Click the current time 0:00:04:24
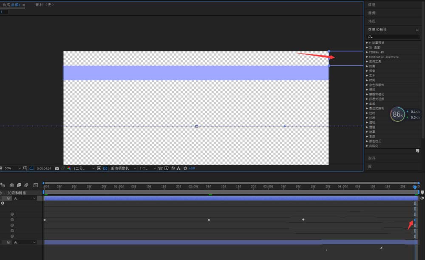The height and width of the screenshot is (260, 425). tap(44, 168)
